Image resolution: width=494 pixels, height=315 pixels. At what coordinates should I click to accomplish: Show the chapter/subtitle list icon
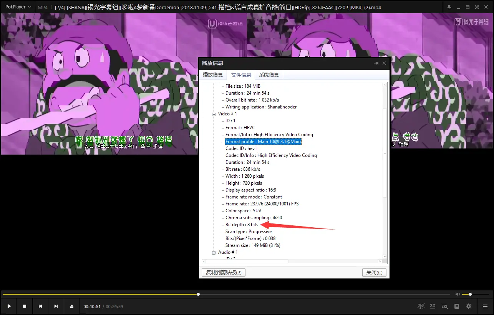pyautogui.click(x=457, y=306)
